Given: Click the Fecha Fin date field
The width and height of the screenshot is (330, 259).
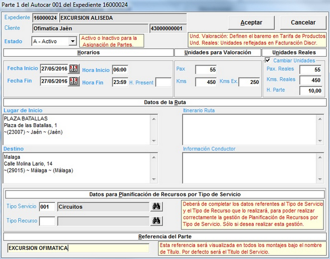Looking at the screenshot, I should click(54, 81).
